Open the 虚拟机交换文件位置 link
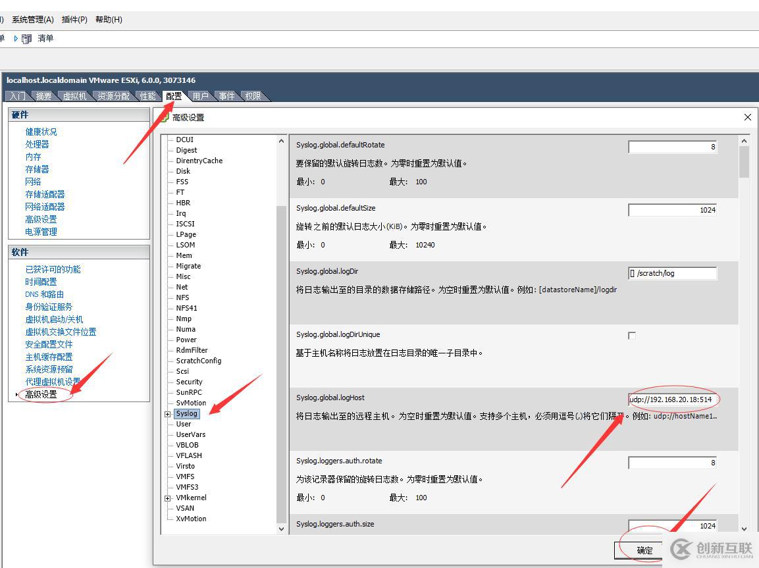This screenshot has width=759, height=568. (61, 332)
